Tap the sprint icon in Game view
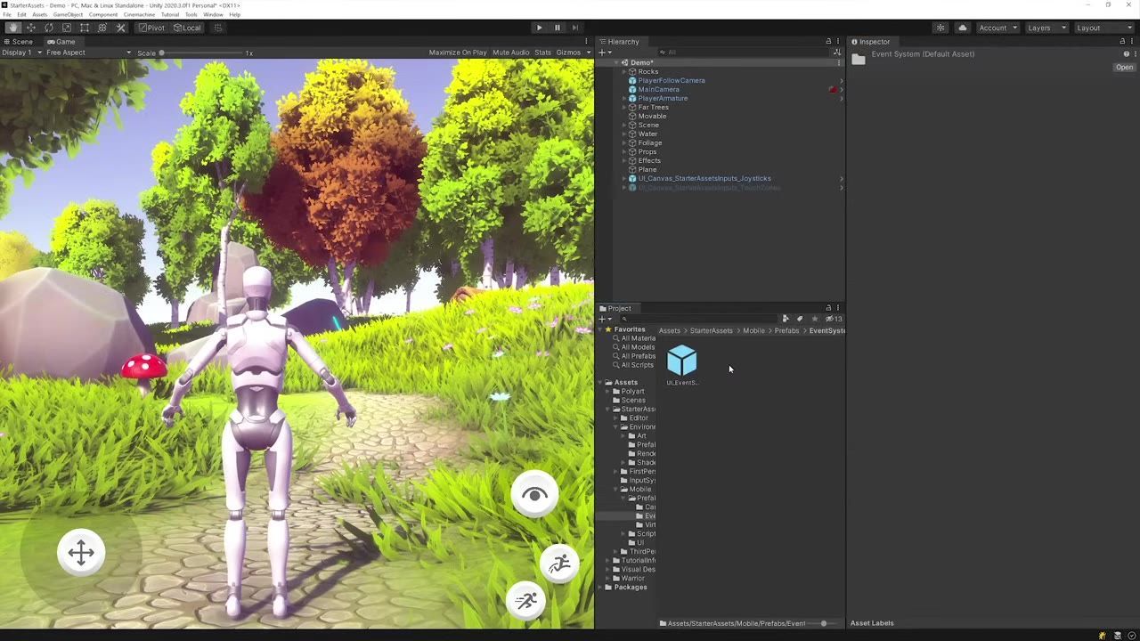Screen dimensions: 1140x641 click(525, 600)
